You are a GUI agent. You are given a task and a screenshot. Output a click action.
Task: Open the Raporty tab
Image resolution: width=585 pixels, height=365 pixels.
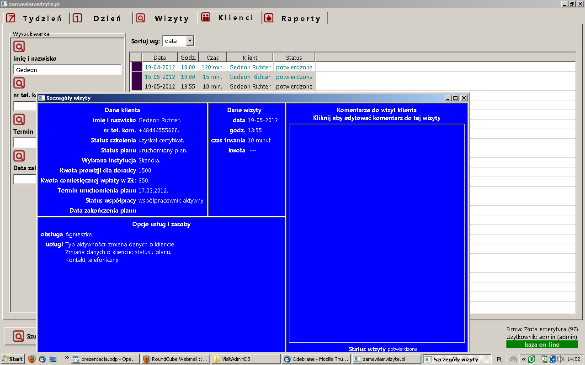pyautogui.click(x=295, y=18)
